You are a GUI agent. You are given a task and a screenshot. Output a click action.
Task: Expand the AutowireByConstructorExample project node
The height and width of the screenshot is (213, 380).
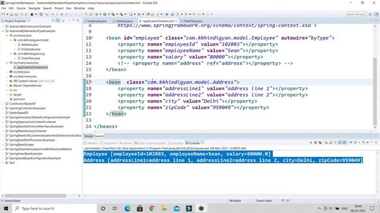(3, 26)
